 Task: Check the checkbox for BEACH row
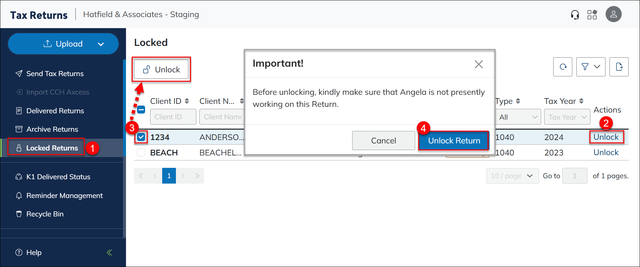141,153
